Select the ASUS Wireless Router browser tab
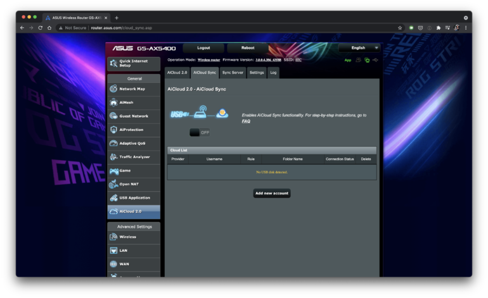Viewport: 488px width, 298px height. click(x=76, y=18)
